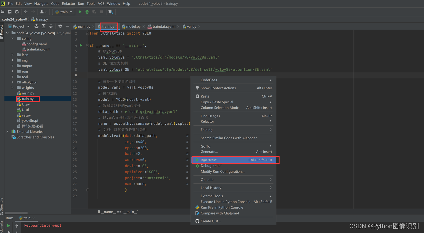Expand all icon in Project panel
Viewport: 424px width, 233px height.
(x=44, y=26)
